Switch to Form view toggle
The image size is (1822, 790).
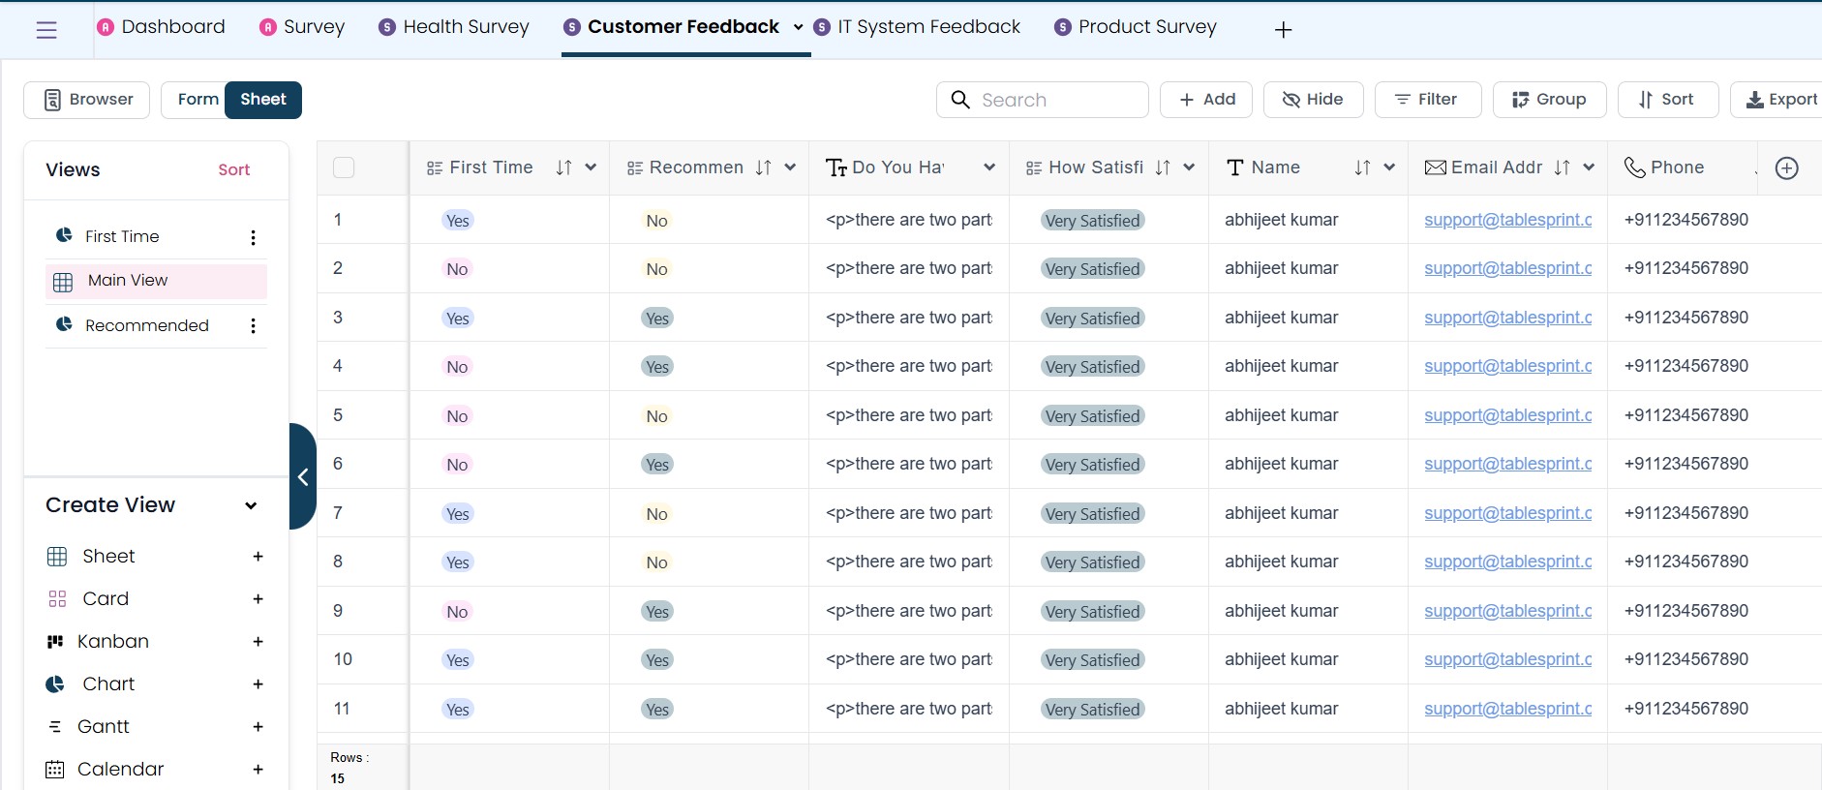197,100
